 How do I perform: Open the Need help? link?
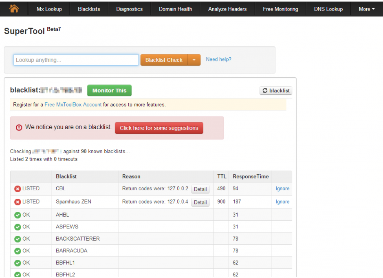tap(218, 59)
